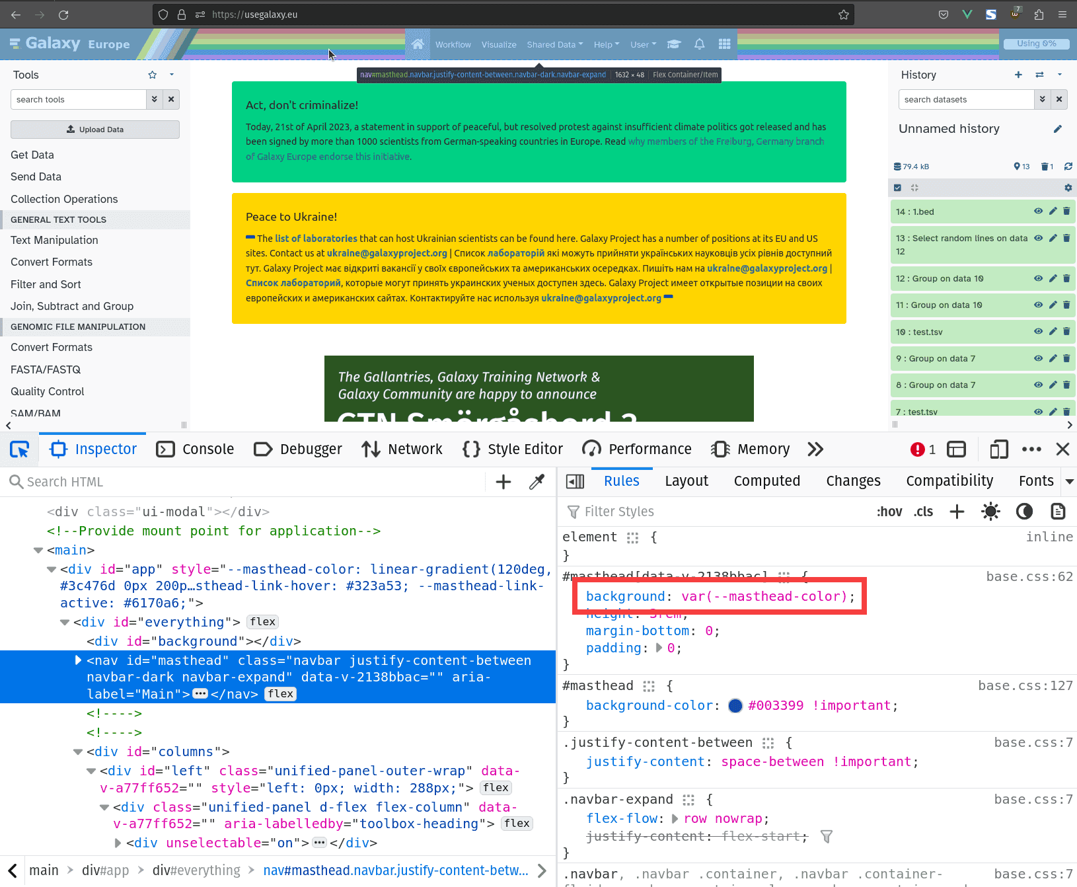Toggle the :hov pseudo-class panel
Viewport: 1077px width, 887px height.
click(889, 512)
